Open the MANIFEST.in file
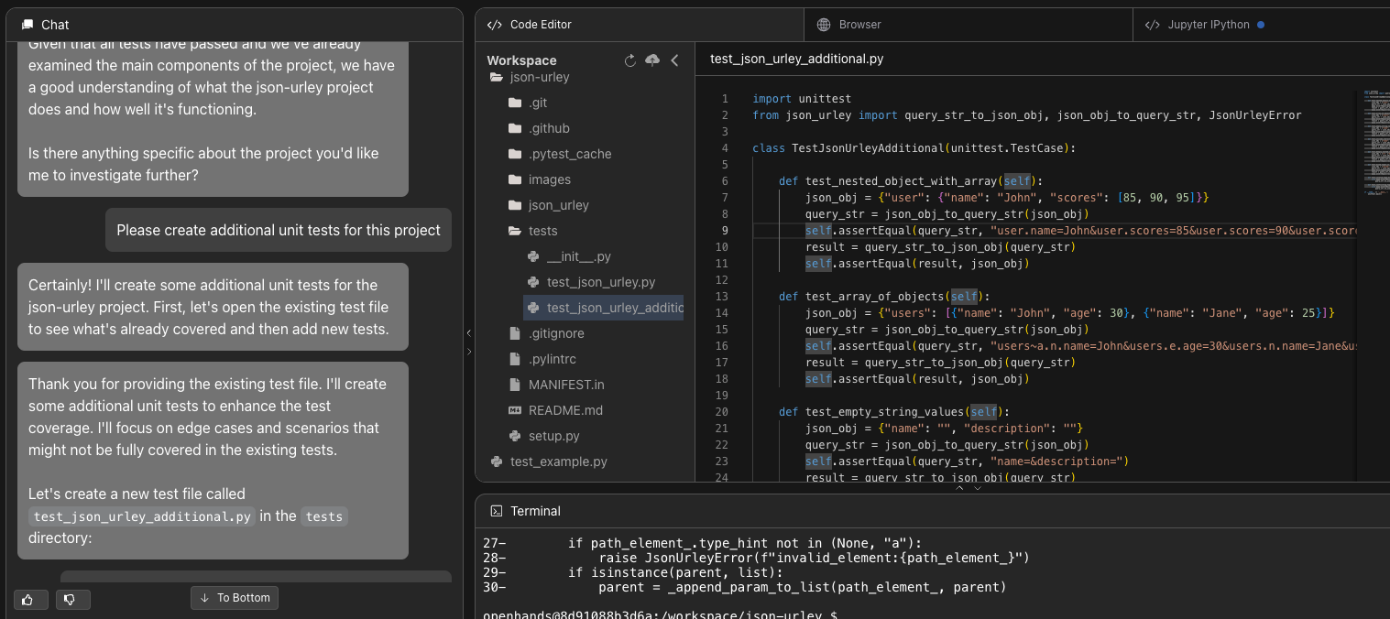Viewport: 1390px width, 619px height. (x=565, y=385)
